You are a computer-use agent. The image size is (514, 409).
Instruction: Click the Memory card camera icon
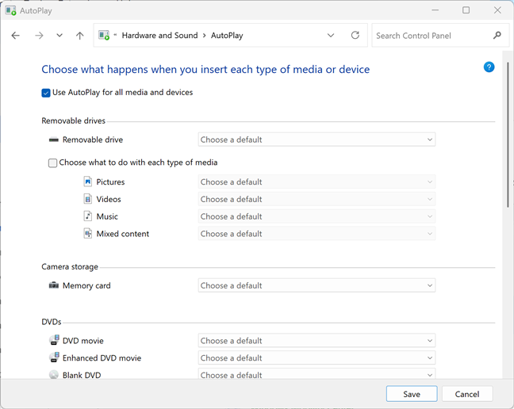53,285
